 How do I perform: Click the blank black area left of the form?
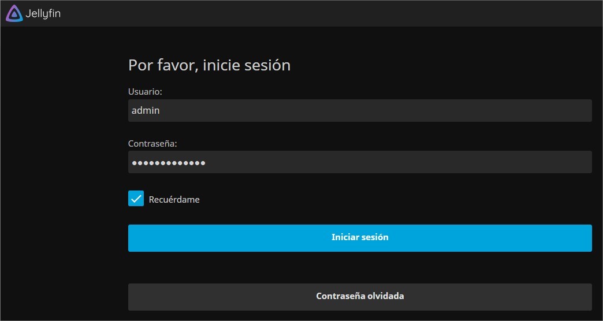[64, 173]
